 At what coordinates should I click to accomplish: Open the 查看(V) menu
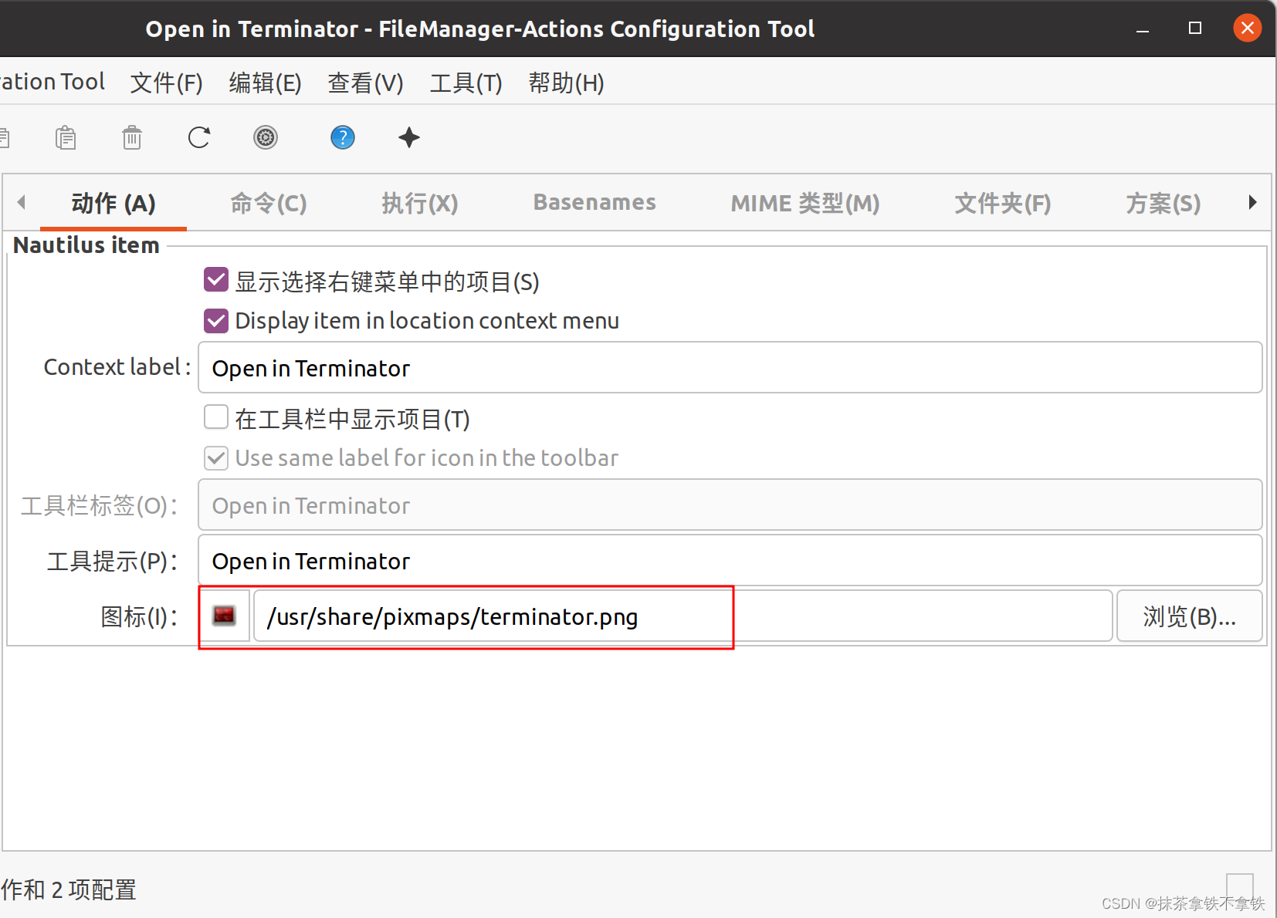(365, 83)
